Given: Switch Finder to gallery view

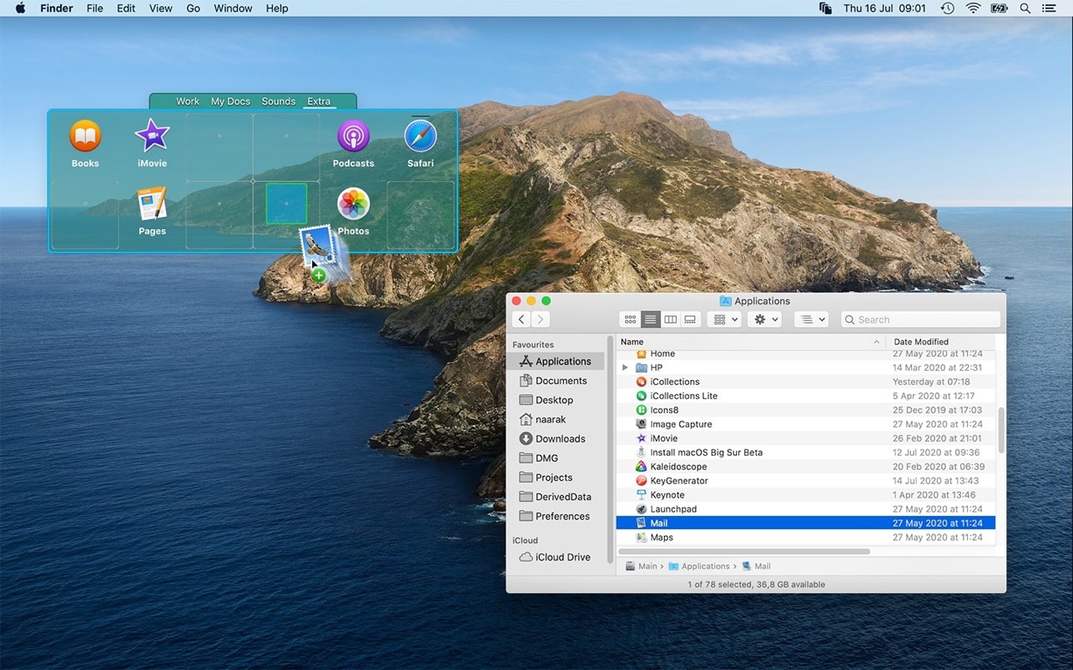Looking at the screenshot, I should click(x=690, y=319).
